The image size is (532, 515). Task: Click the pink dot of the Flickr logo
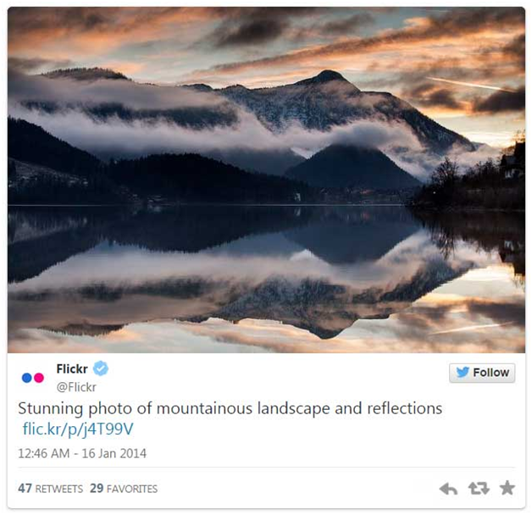pos(39,378)
